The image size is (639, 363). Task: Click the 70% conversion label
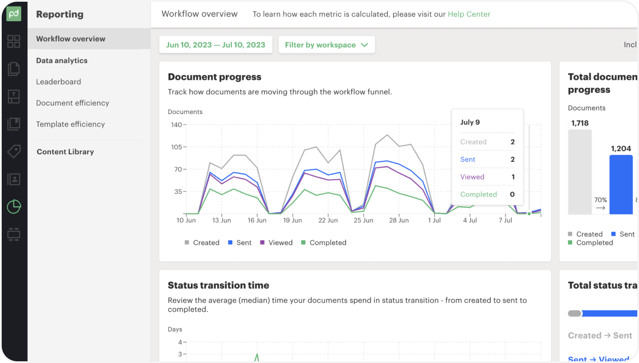(601, 200)
